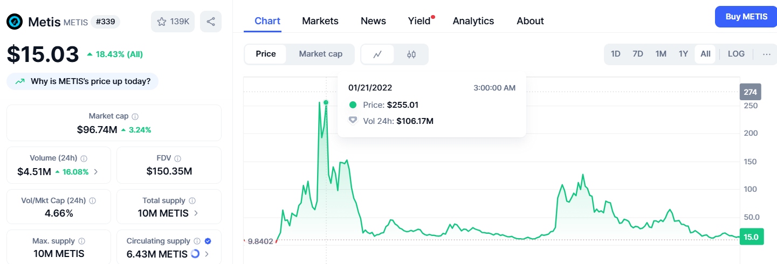Screen dimensions: 777x264
Task: Select the line chart type icon
Action: click(377, 54)
